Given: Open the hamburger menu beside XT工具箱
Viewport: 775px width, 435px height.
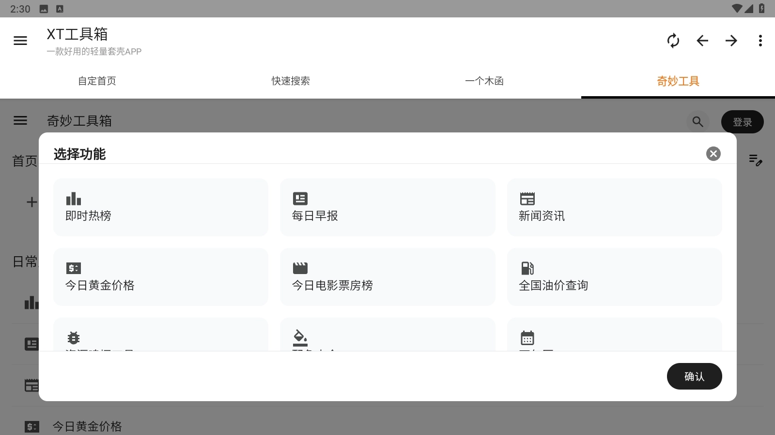Looking at the screenshot, I should click(x=20, y=40).
